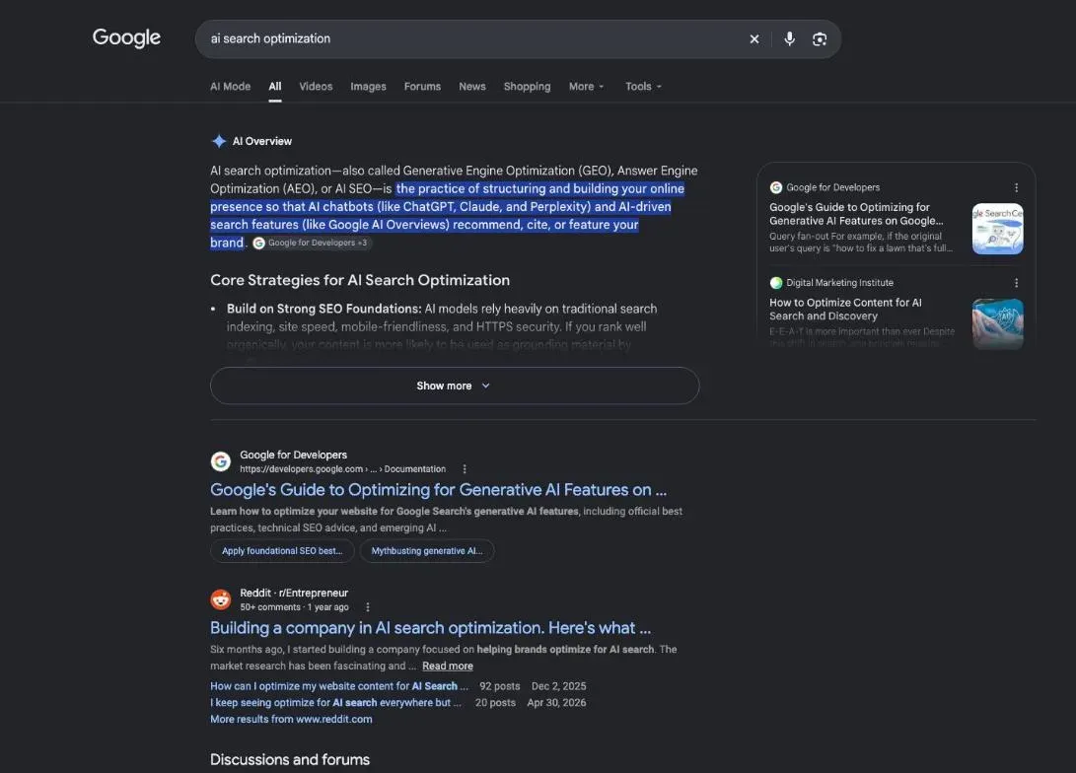Select the All tab
The width and height of the screenshot is (1076, 773).
click(275, 87)
